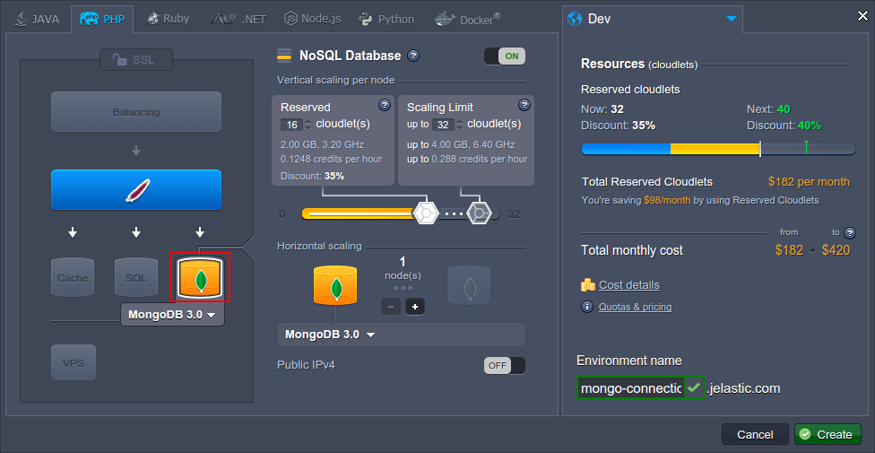The width and height of the screenshot is (875, 453).
Task: Click the coins icon beside Cost details
Action: point(587,285)
